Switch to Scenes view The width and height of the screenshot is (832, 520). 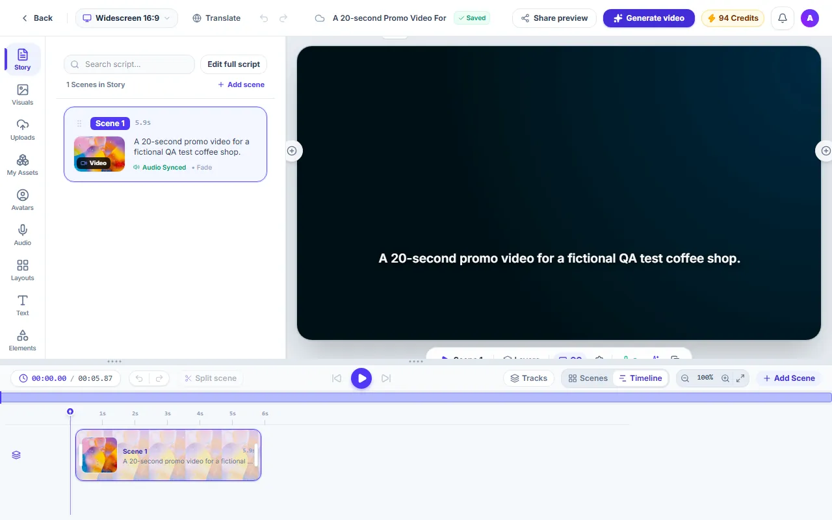pos(588,378)
